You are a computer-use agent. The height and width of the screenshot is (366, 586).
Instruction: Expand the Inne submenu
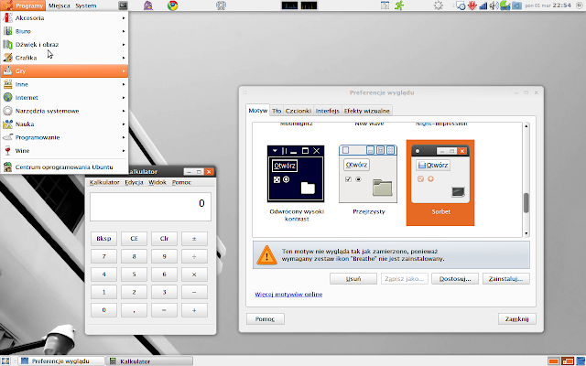pyautogui.click(x=64, y=84)
